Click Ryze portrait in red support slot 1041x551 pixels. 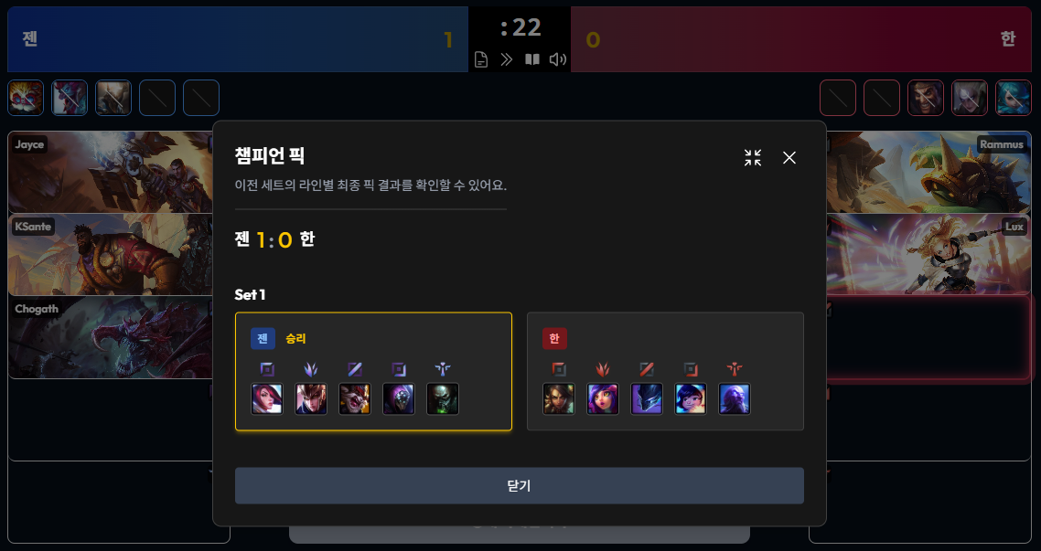coord(735,399)
